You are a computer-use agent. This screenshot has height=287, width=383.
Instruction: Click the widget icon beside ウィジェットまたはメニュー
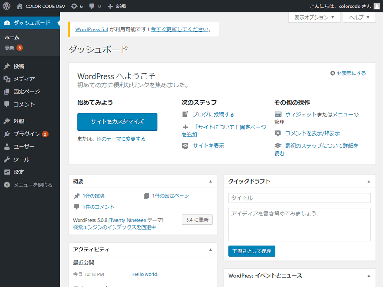(x=278, y=114)
